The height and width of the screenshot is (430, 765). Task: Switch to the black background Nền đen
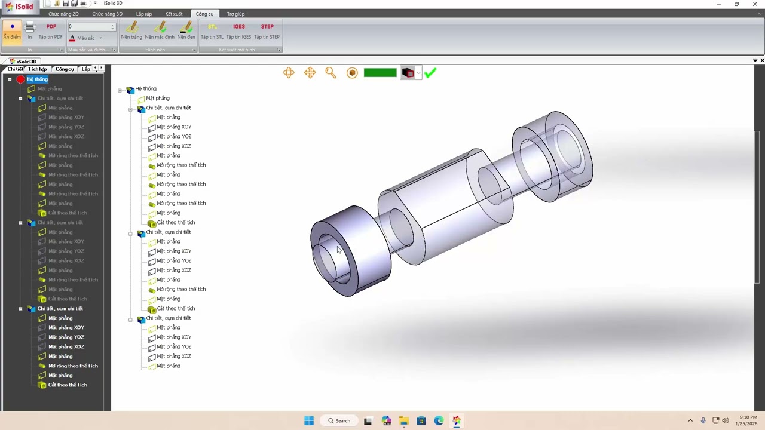coord(186,31)
